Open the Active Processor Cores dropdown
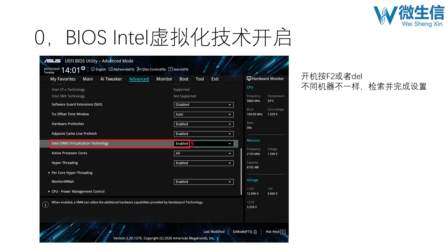Image resolution: width=448 pixels, height=252 pixels. coord(204,153)
